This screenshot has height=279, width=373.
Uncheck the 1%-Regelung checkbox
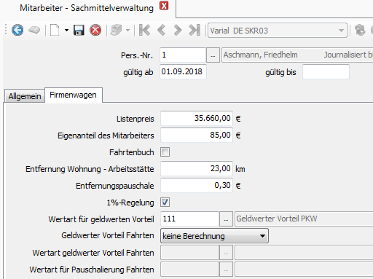tap(165, 203)
